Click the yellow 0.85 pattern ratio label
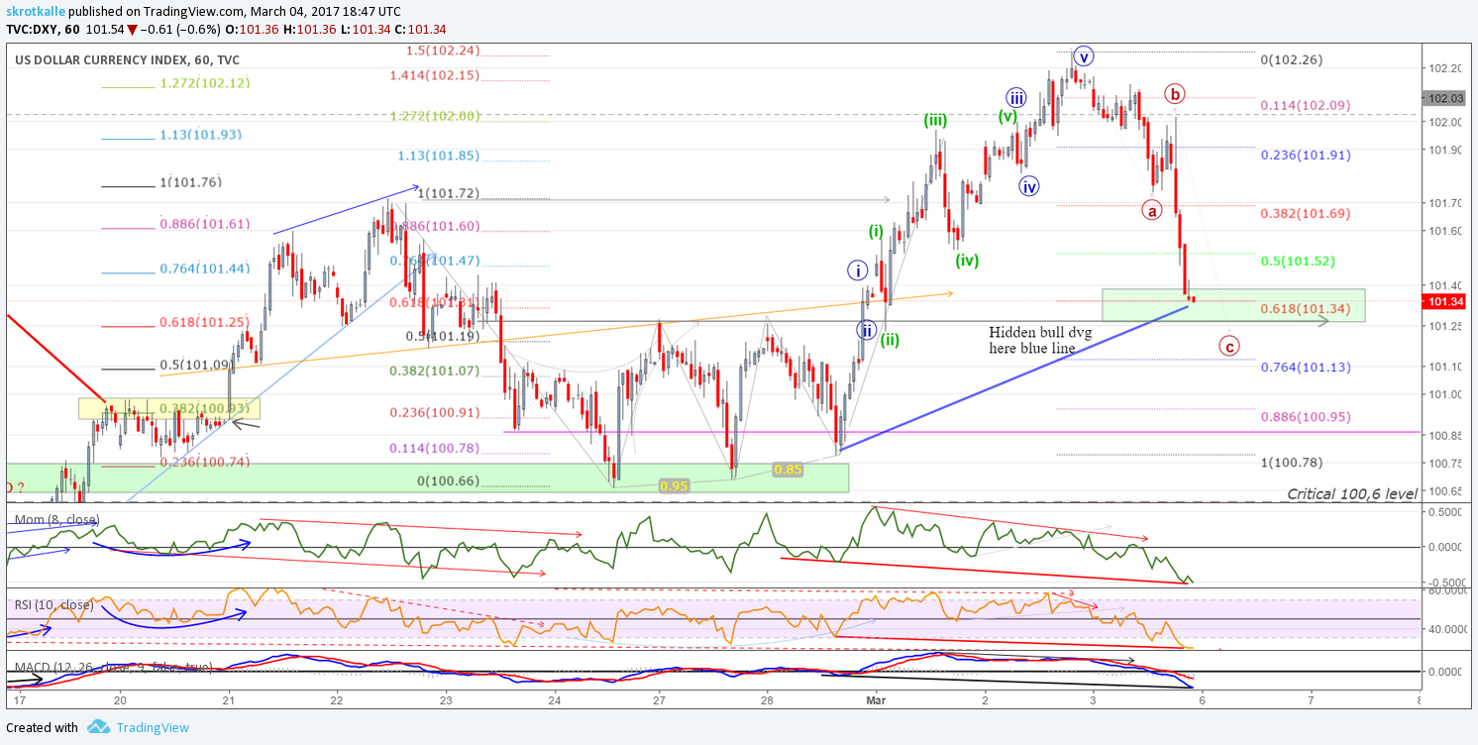1478x745 pixels. (788, 469)
